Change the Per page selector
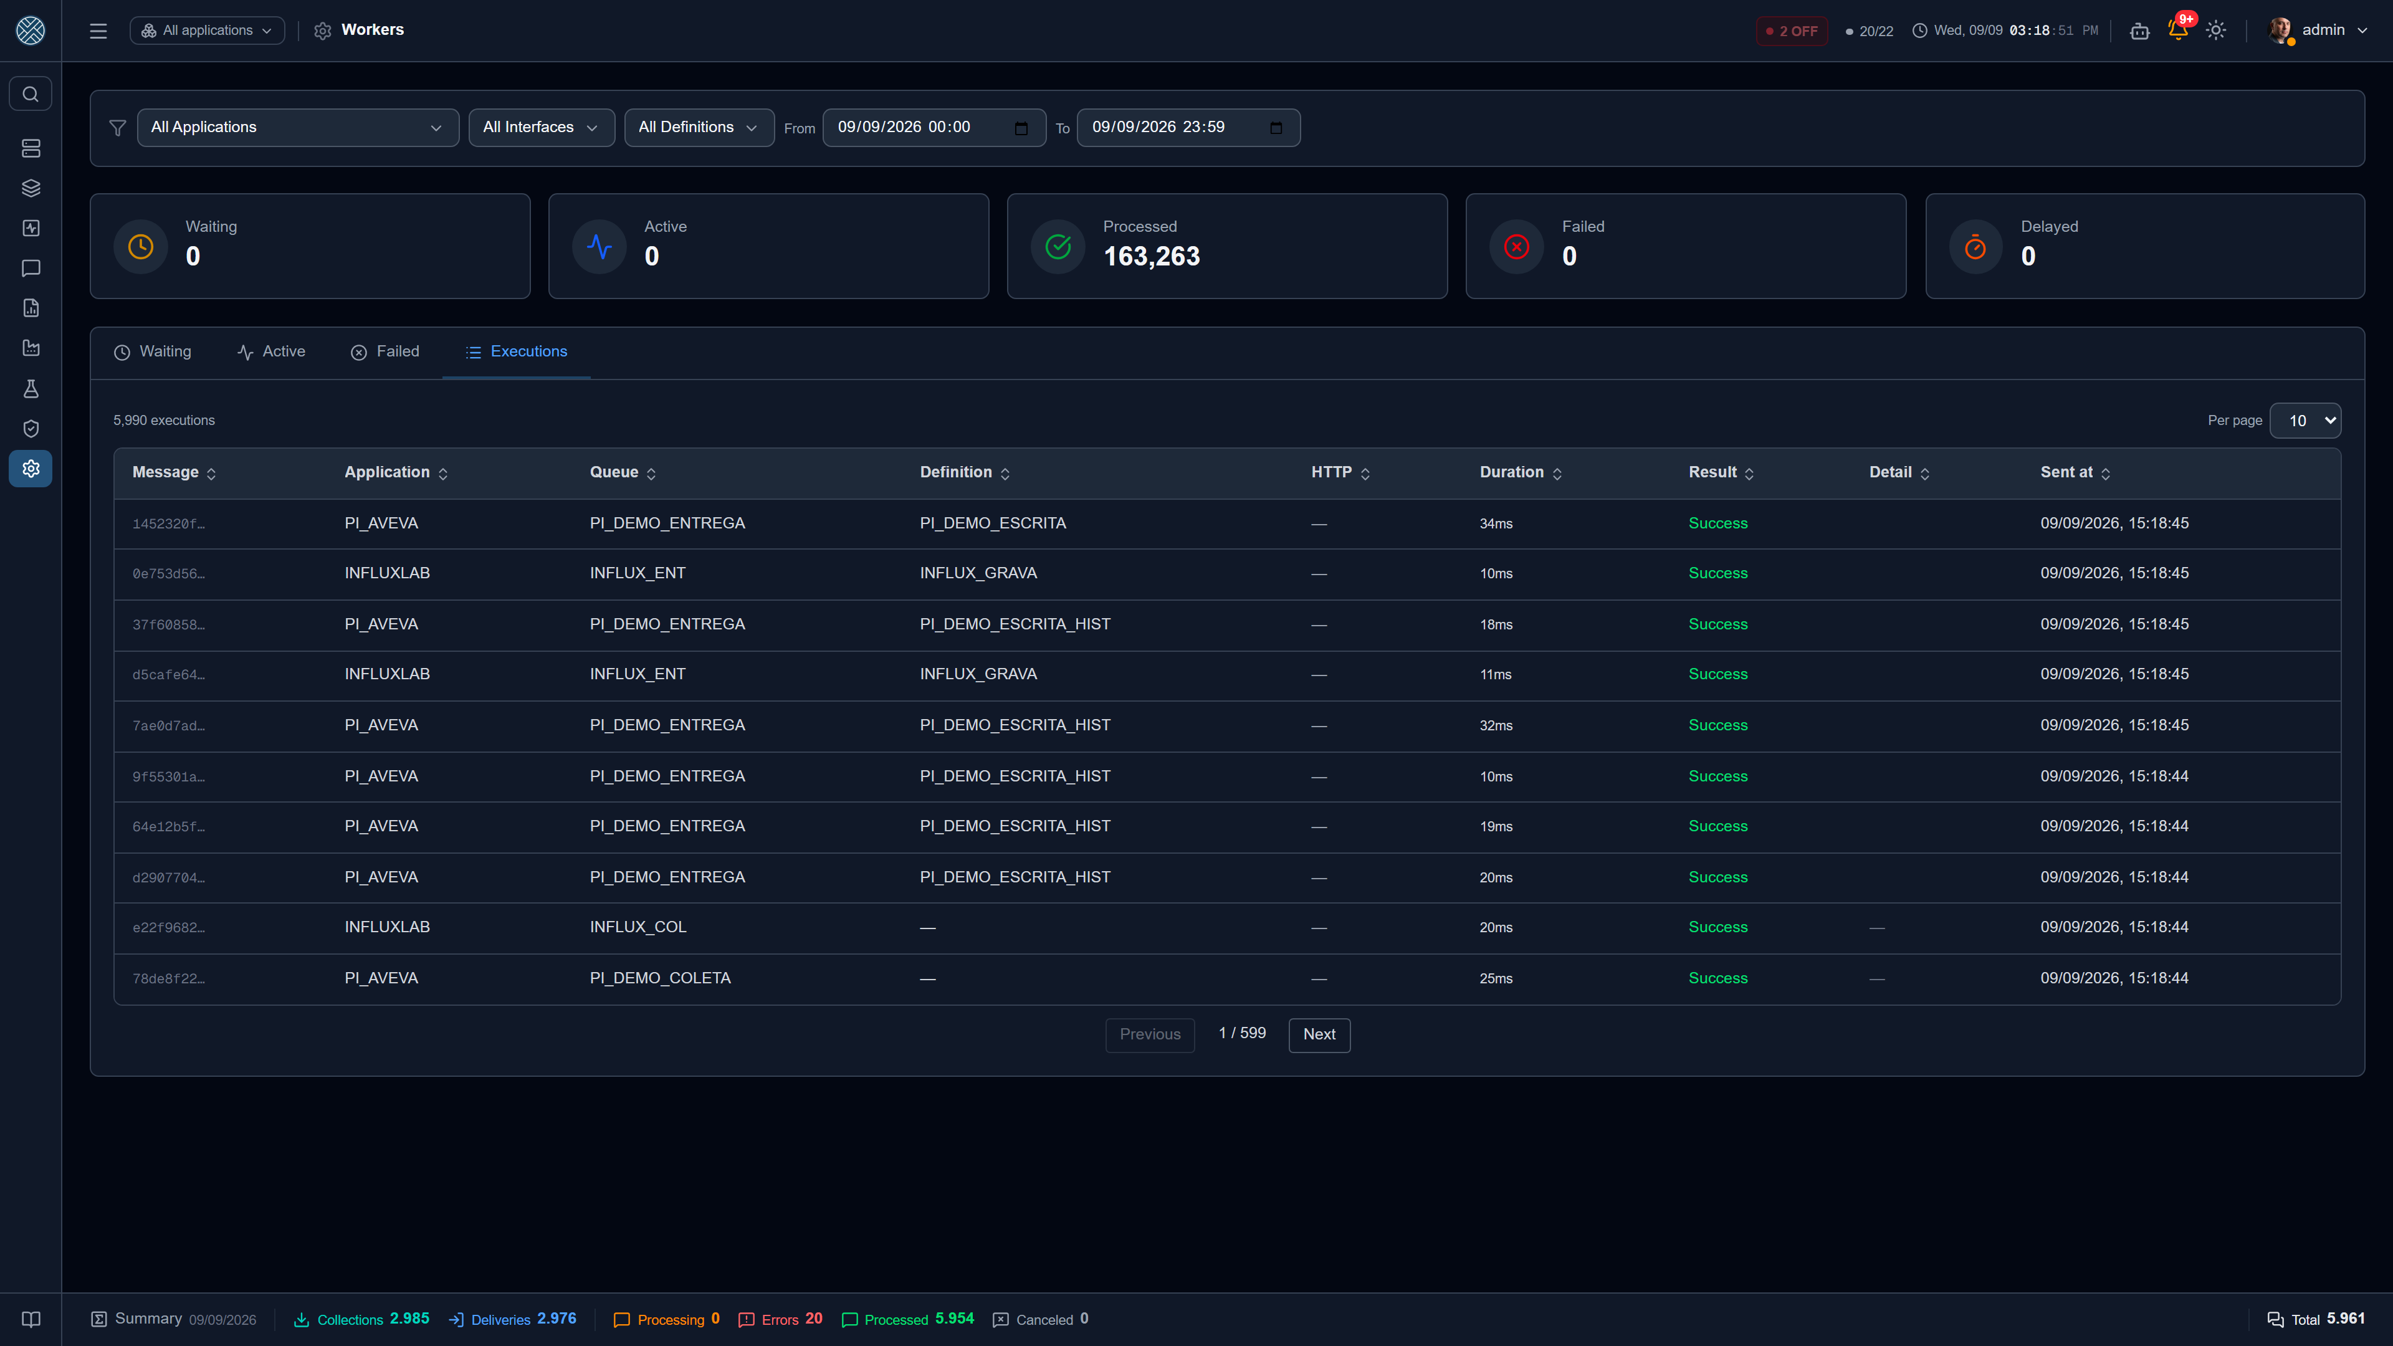Viewport: 2393px width, 1346px height. pyautogui.click(x=2305, y=421)
